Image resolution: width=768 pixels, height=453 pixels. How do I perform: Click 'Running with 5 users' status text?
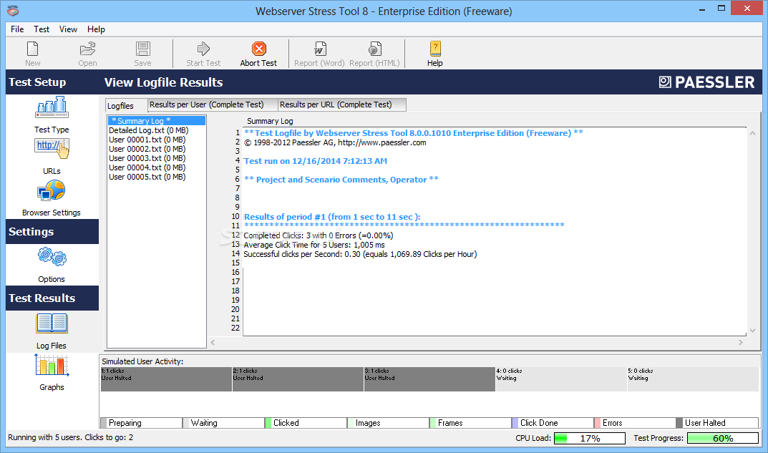pos(71,437)
